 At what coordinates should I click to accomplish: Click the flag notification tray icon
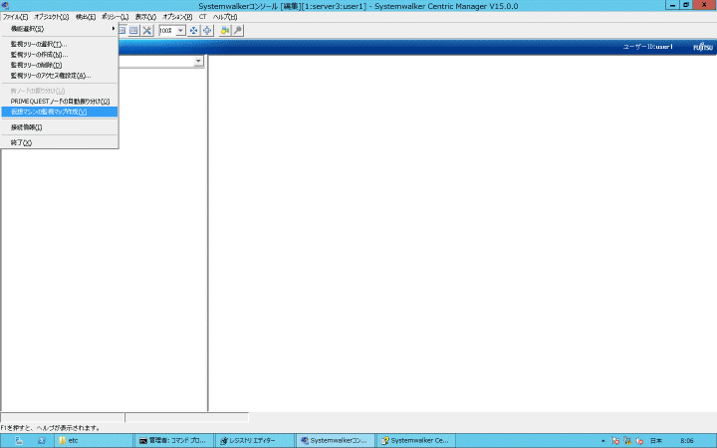[615, 441]
